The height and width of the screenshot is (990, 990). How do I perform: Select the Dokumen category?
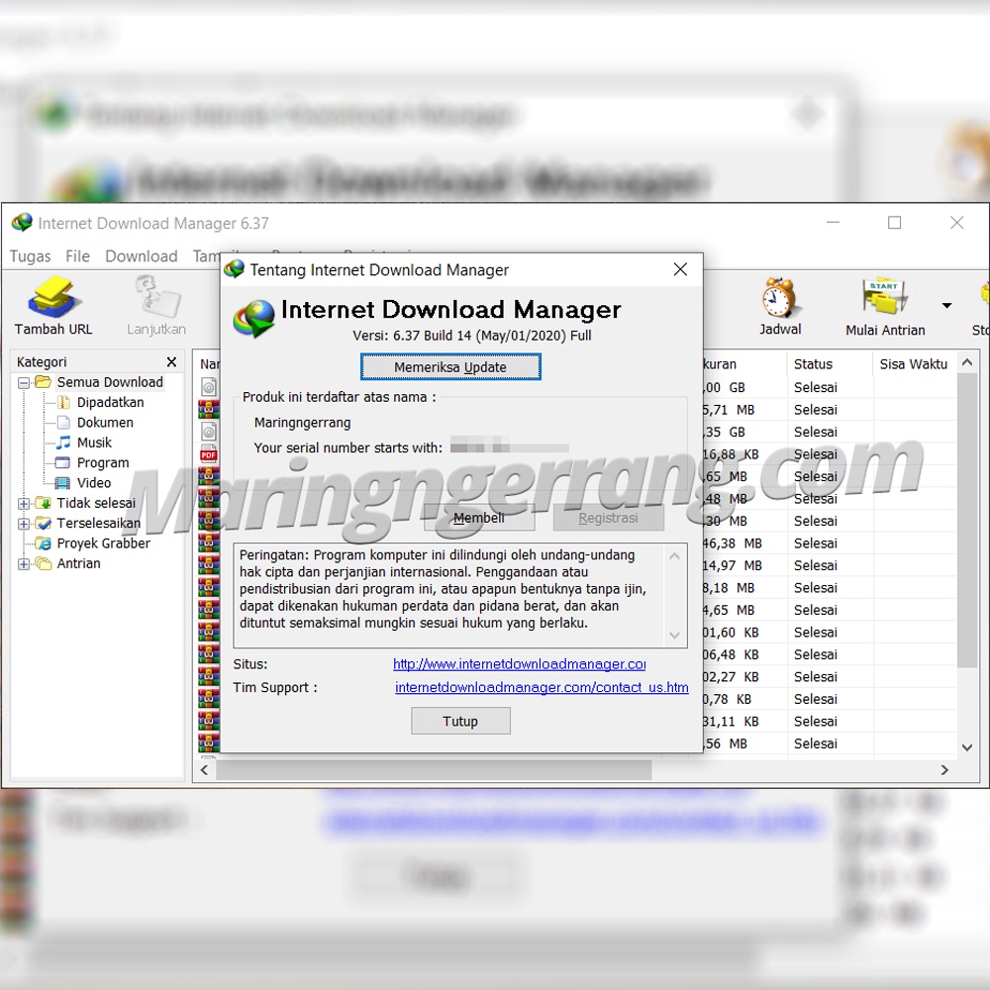click(x=105, y=423)
